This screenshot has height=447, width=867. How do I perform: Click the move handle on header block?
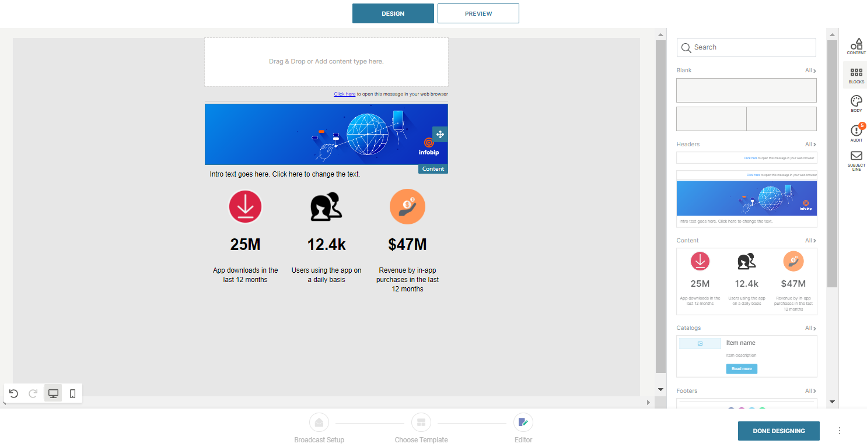[x=440, y=135]
